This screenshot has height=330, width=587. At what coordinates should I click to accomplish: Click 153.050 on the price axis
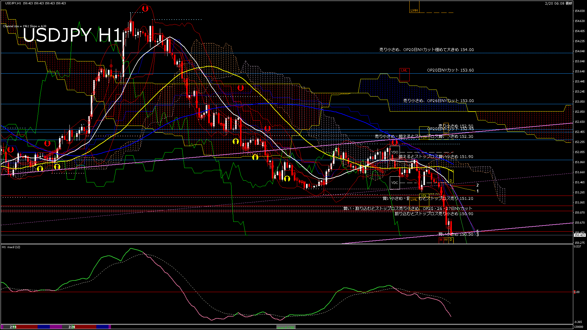pyautogui.click(x=580, y=102)
